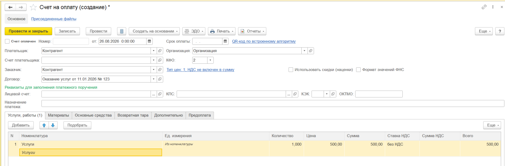This screenshot has height=166, width=505.
Task: Open the Предоплата tab
Action: pos(200,115)
